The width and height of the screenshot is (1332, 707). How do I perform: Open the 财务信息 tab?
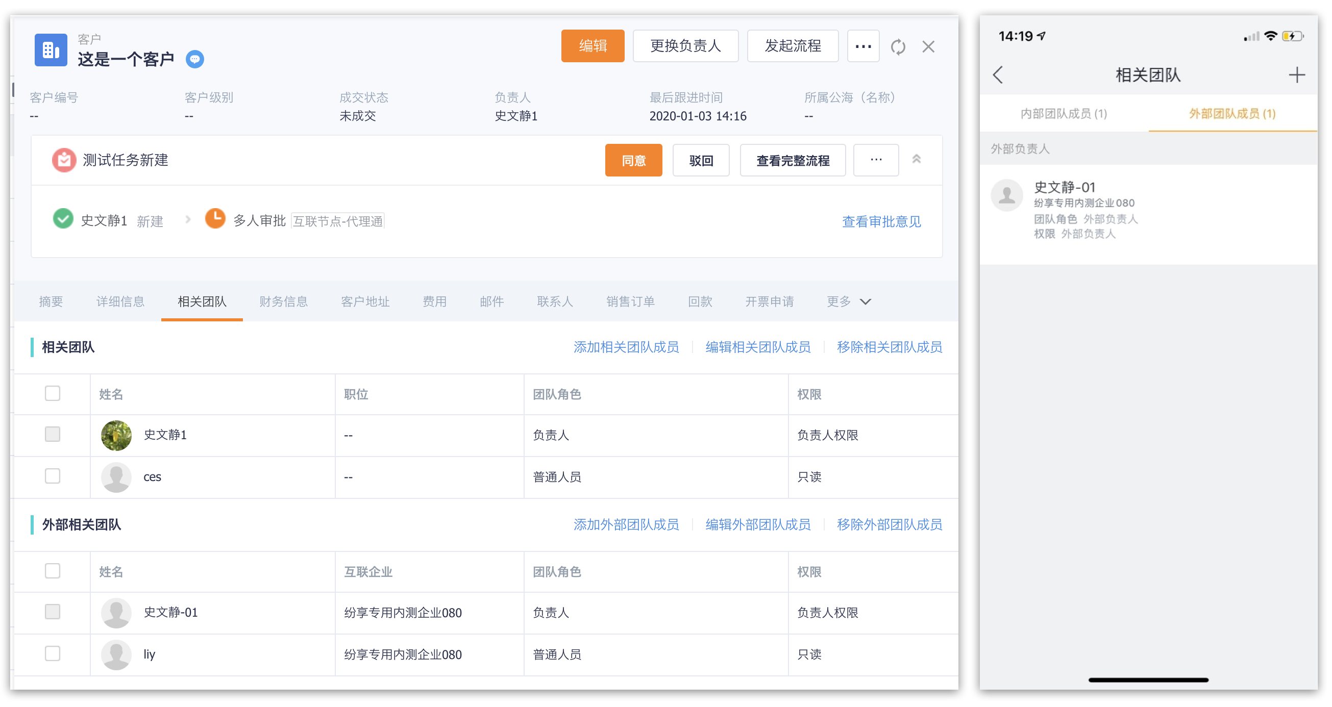point(283,302)
